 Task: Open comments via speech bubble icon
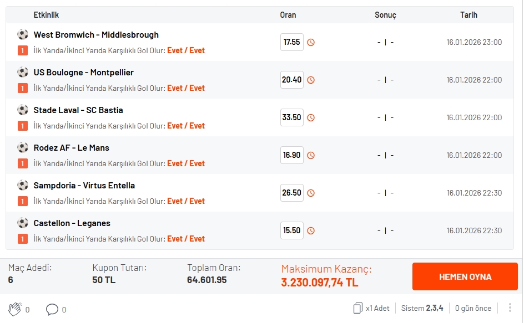[x=52, y=309]
